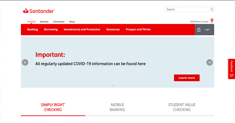This screenshot has width=235, height=123.
Task: Switch to Mobile Banking tab
Action: [x=117, y=107]
